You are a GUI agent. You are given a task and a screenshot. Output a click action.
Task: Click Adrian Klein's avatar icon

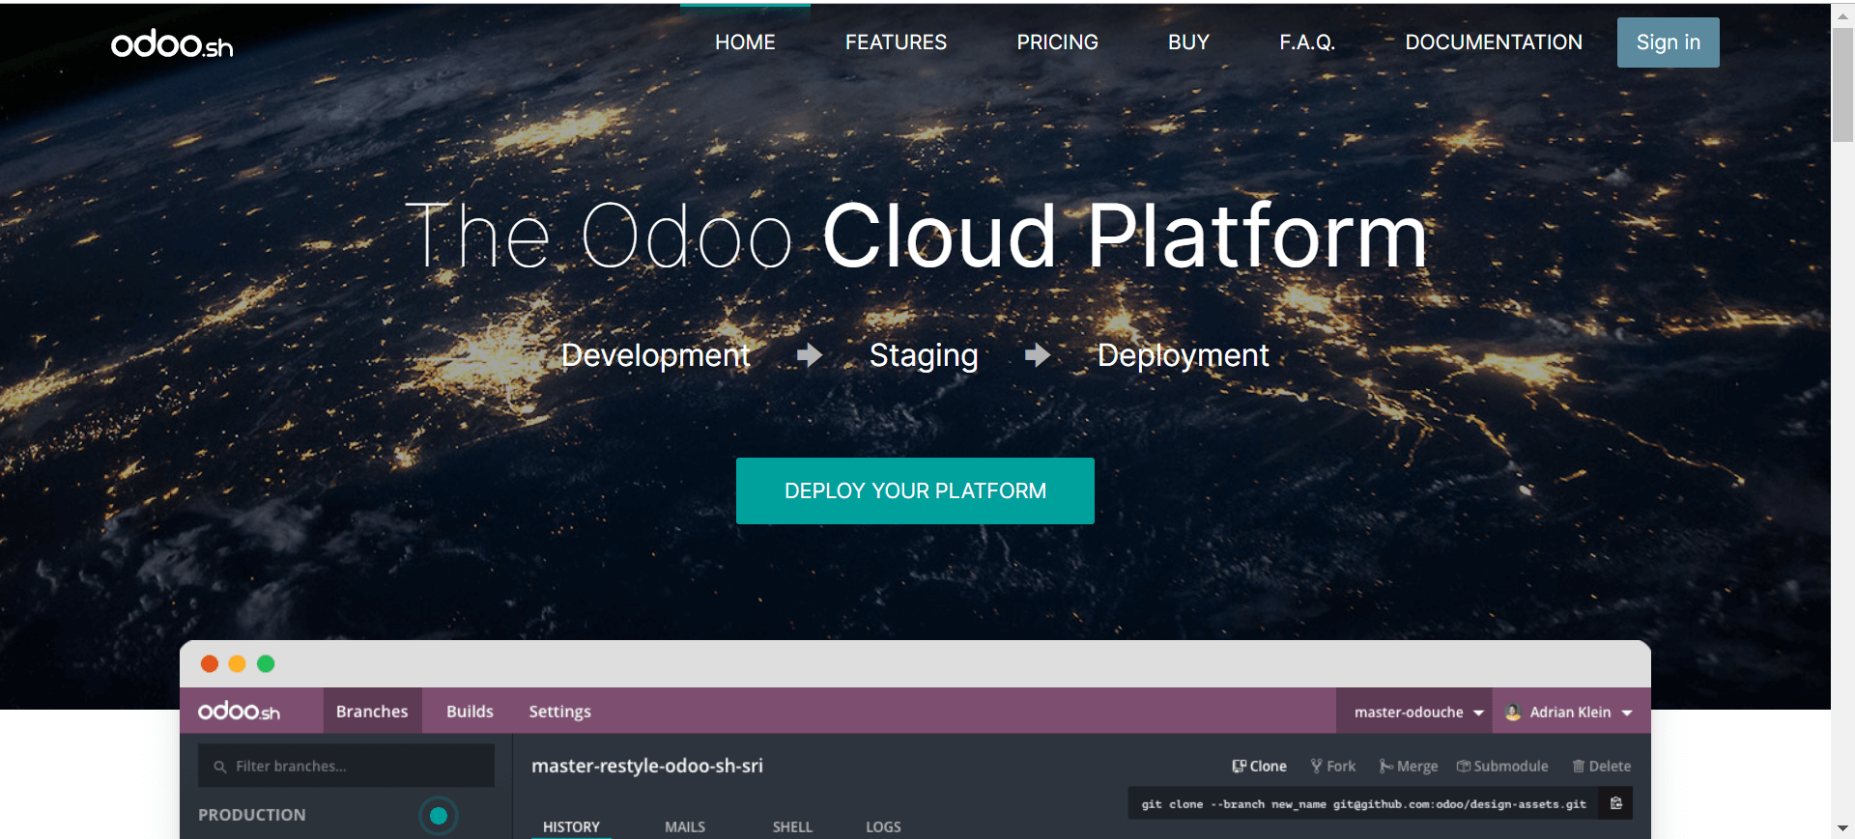(1513, 712)
